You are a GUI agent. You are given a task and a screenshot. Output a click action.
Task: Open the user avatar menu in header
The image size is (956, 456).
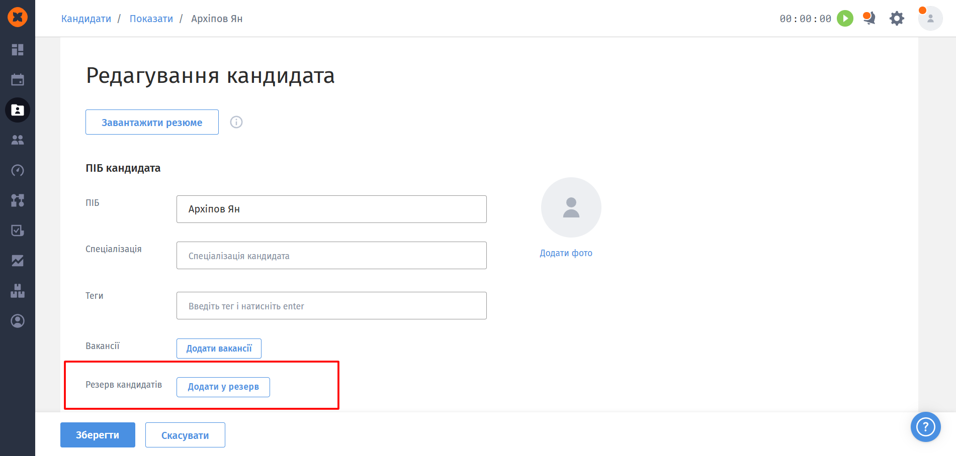[x=930, y=19]
